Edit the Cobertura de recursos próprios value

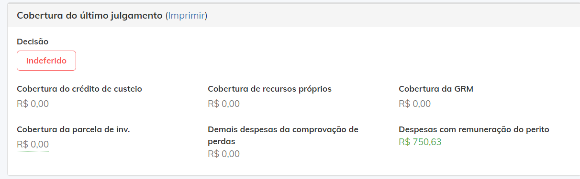[x=223, y=104]
